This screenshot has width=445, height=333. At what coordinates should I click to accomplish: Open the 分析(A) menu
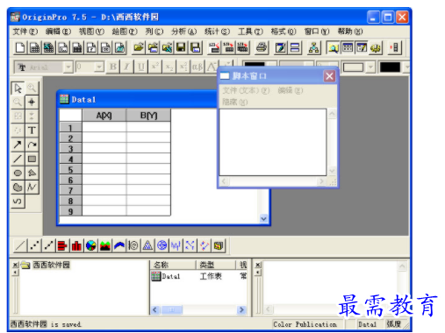click(183, 32)
